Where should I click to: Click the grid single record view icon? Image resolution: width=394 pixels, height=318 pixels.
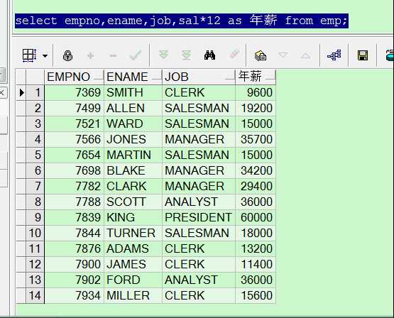29,55
